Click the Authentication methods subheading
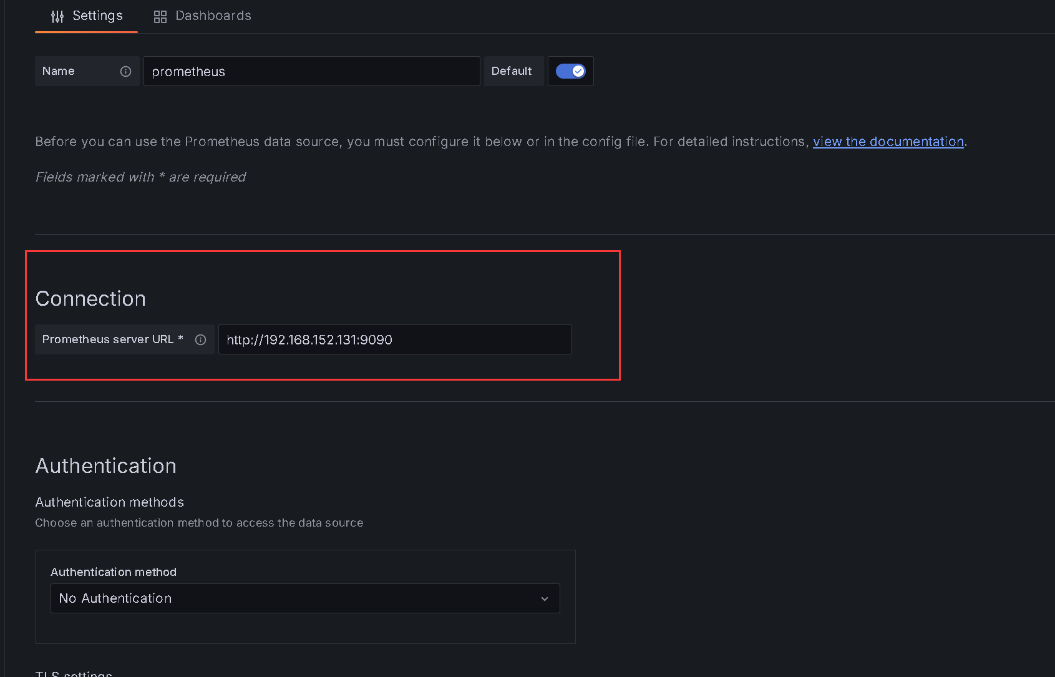 click(110, 502)
